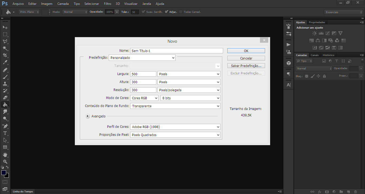Toggle the Adjac. contiguous checkbox
365x194 pixels.
(x=166, y=12)
